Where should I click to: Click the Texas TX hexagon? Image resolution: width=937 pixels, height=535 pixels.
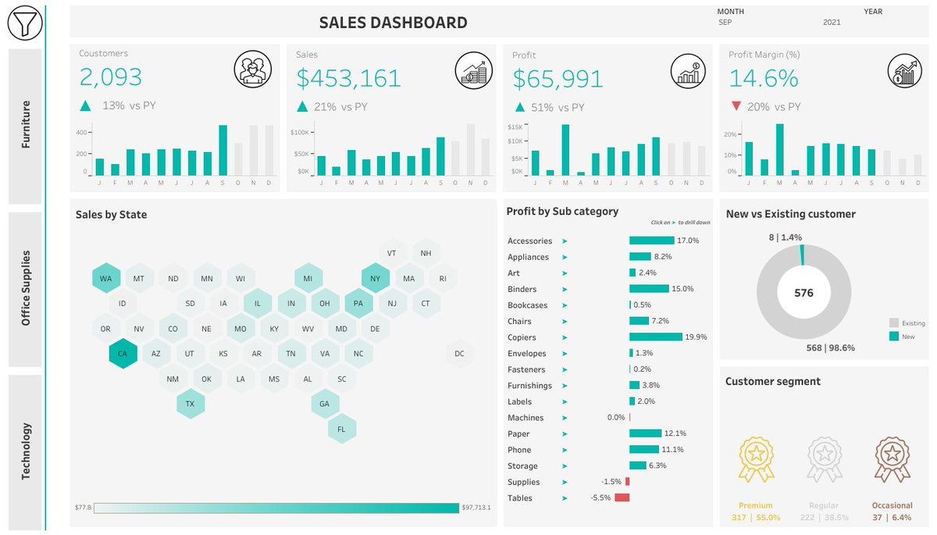tap(190, 405)
